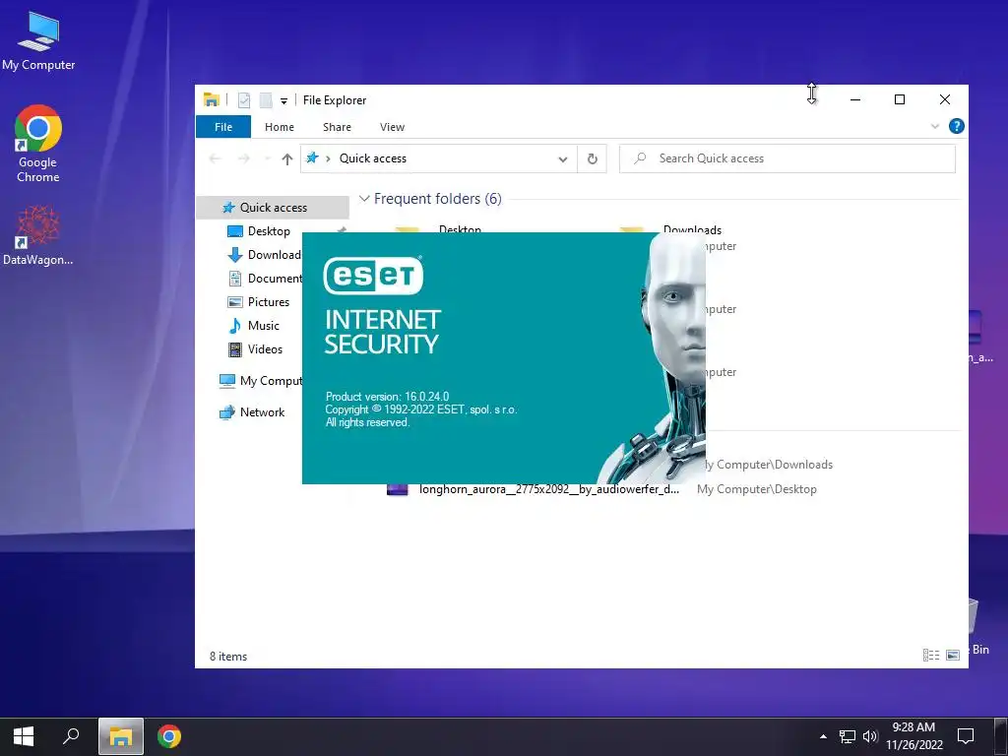1008x756 pixels.
Task: Launch Chrome from the taskbar
Action: point(169,736)
